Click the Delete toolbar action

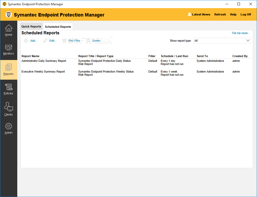96,41
